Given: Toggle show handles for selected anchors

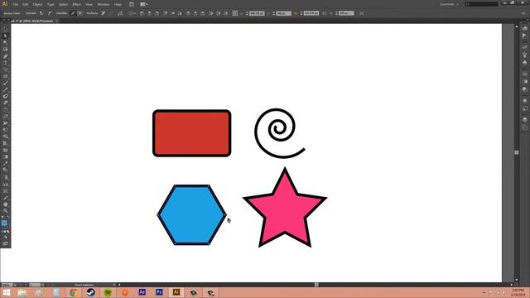Looking at the screenshot, I should 73,13.
